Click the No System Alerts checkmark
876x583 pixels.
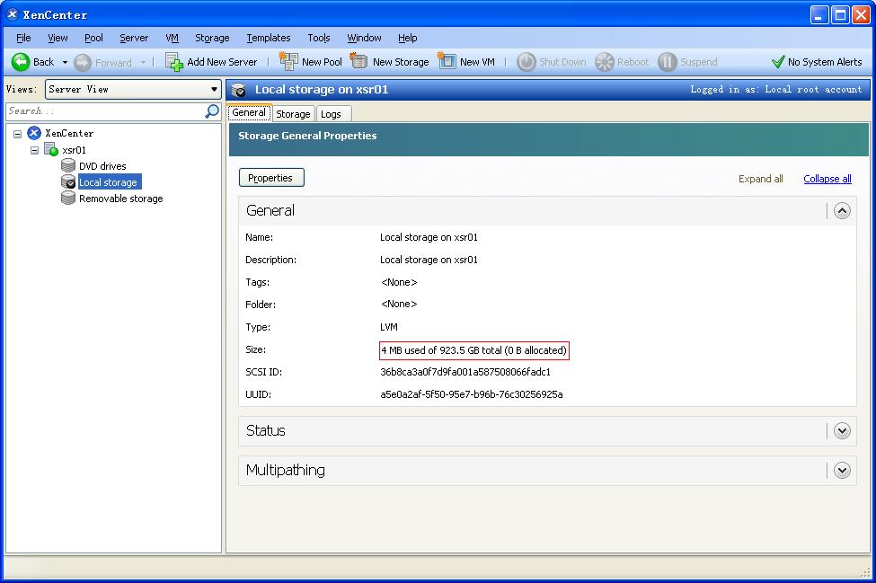click(x=778, y=61)
